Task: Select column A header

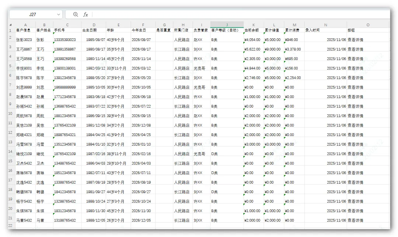Action: pyautogui.click(x=25, y=25)
